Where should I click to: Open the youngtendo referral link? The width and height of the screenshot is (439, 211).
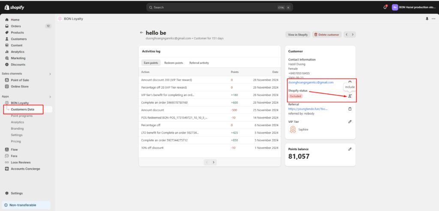pos(308,109)
